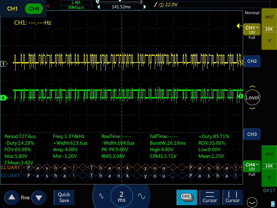Lower trigger level with the down chevron

[252, 109]
